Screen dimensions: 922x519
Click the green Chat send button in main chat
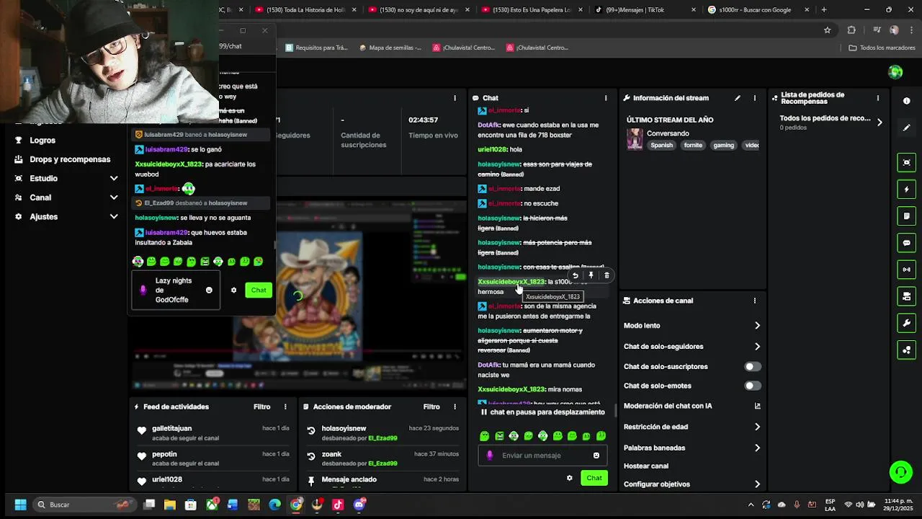[594, 478]
